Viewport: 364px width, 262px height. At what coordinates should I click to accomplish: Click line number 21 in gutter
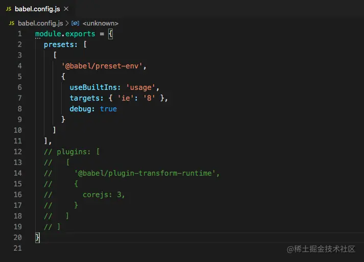coord(18,248)
